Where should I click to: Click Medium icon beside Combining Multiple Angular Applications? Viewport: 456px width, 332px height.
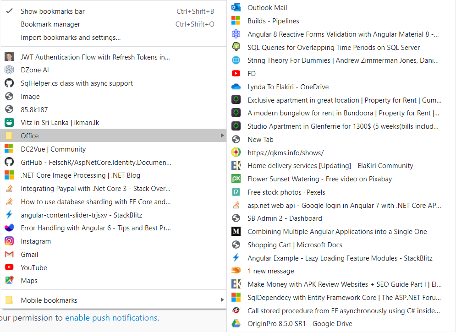[236, 231]
